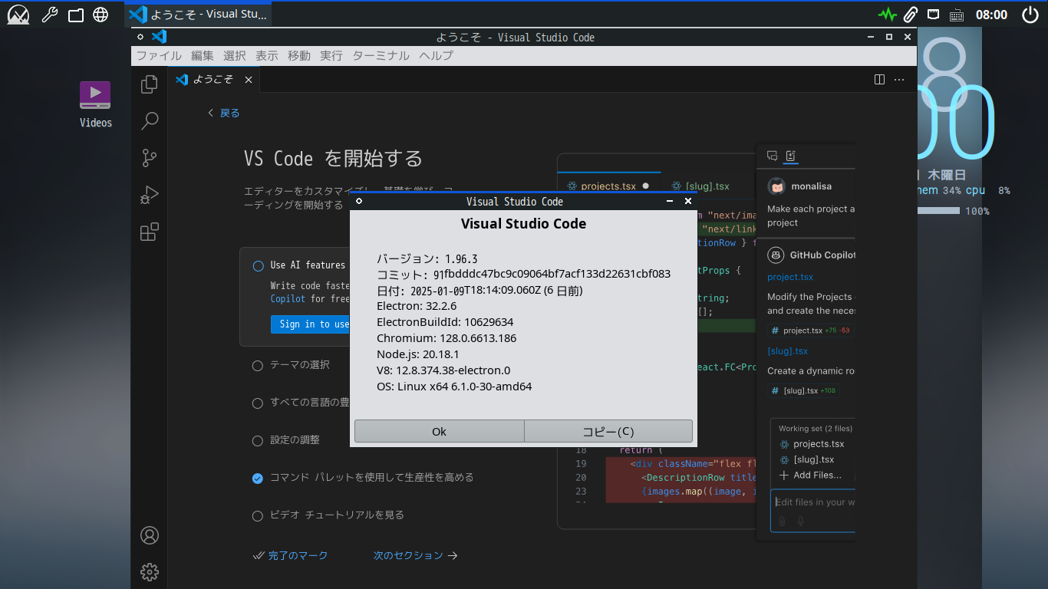Open the 08:00 clock in panel
This screenshot has height=589, width=1048.
click(991, 15)
